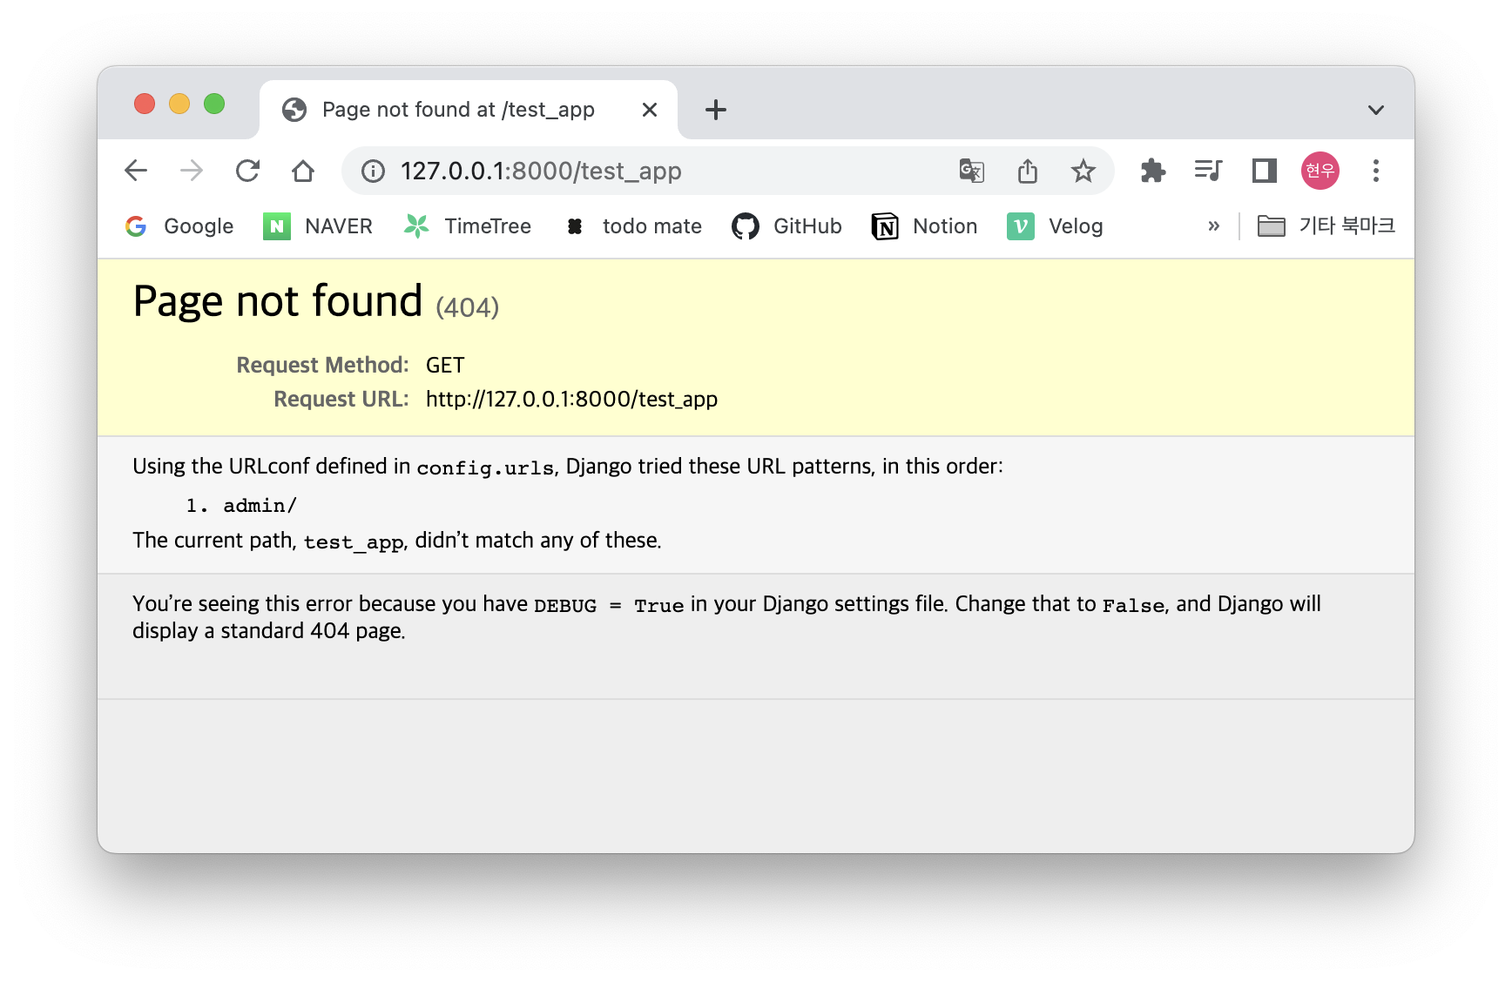Viewport: 1512px width, 982px height.
Task: Expand the tab search chevron
Action: 1376,110
